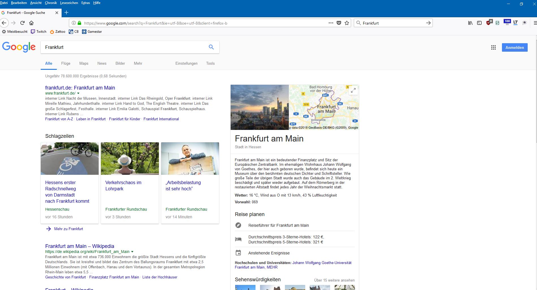Open Zattoo bookmark
Screen dimensions: 537x290
pos(57,32)
